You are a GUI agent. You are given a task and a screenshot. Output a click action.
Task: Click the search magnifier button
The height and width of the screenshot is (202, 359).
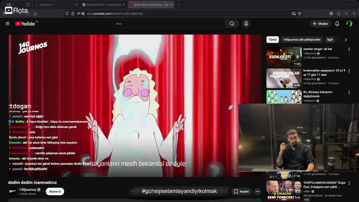click(x=232, y=24)
